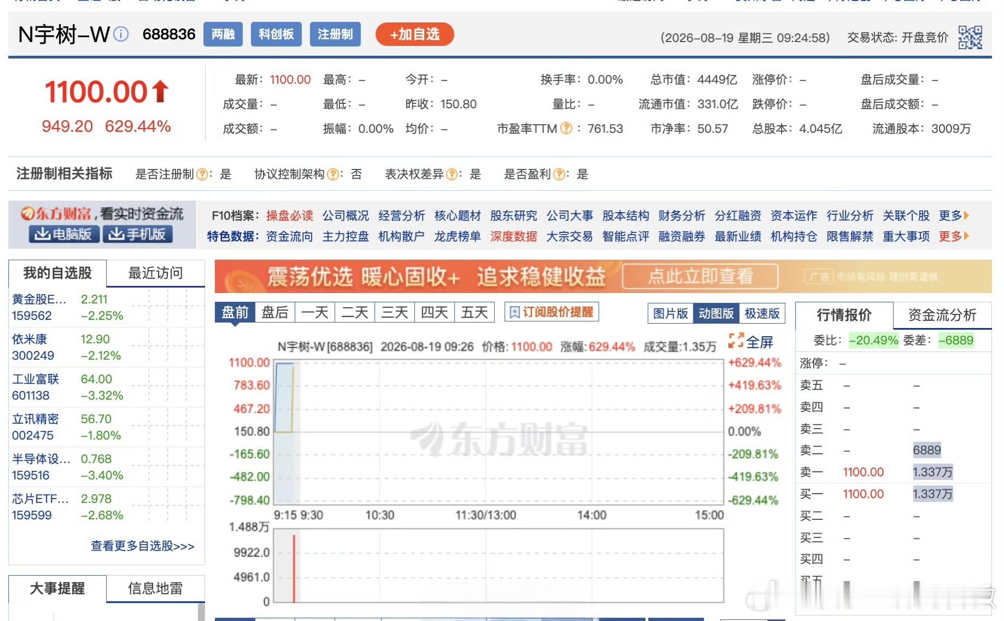Click 点此立即查看 on the banner

tap(701, 276)
